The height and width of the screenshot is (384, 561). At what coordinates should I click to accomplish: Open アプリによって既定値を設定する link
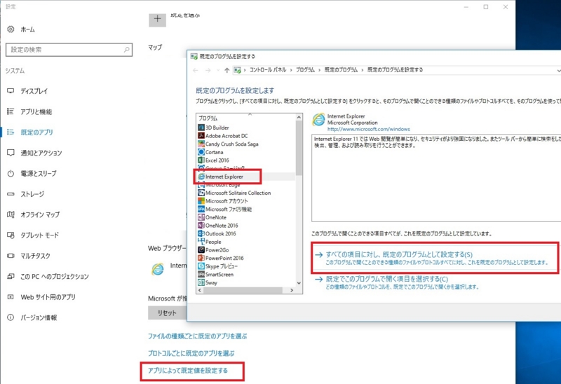click(188, 371)
